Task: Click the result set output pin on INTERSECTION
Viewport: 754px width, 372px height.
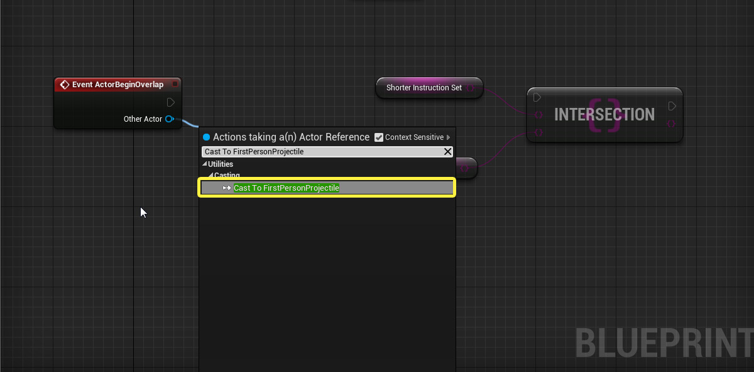Action: [x=671, y=123]
